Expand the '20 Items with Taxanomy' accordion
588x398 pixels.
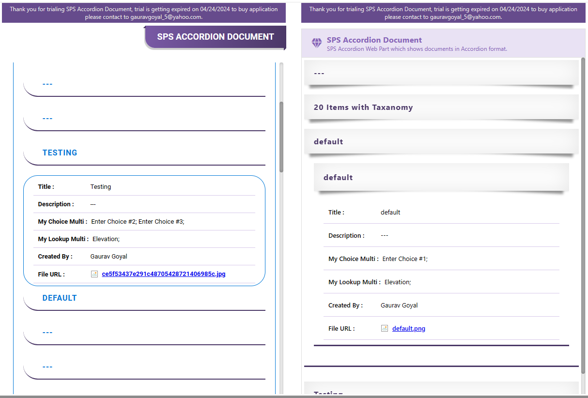441,107
